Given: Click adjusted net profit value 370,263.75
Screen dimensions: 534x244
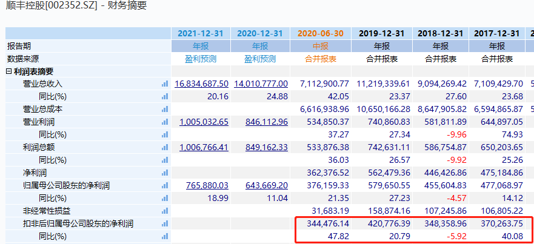Looking at the screenshot, I should point(502,223).
